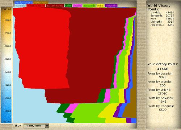Click the 562 AD timeline label

click(7, 121)
